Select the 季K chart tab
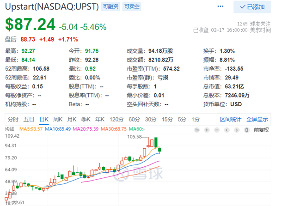282x206 pixels. point(86,119)
